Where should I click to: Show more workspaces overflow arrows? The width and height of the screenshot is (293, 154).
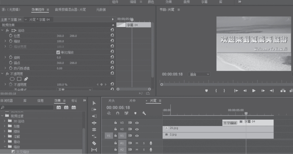point(240,2)
